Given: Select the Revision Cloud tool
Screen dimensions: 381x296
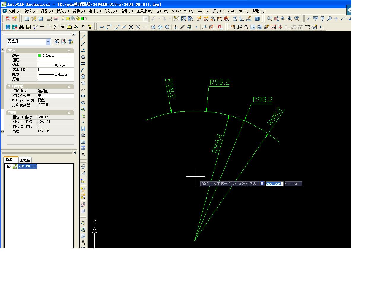Looking at the screenshot, I should pyautogui.click(x=83, y=83).
